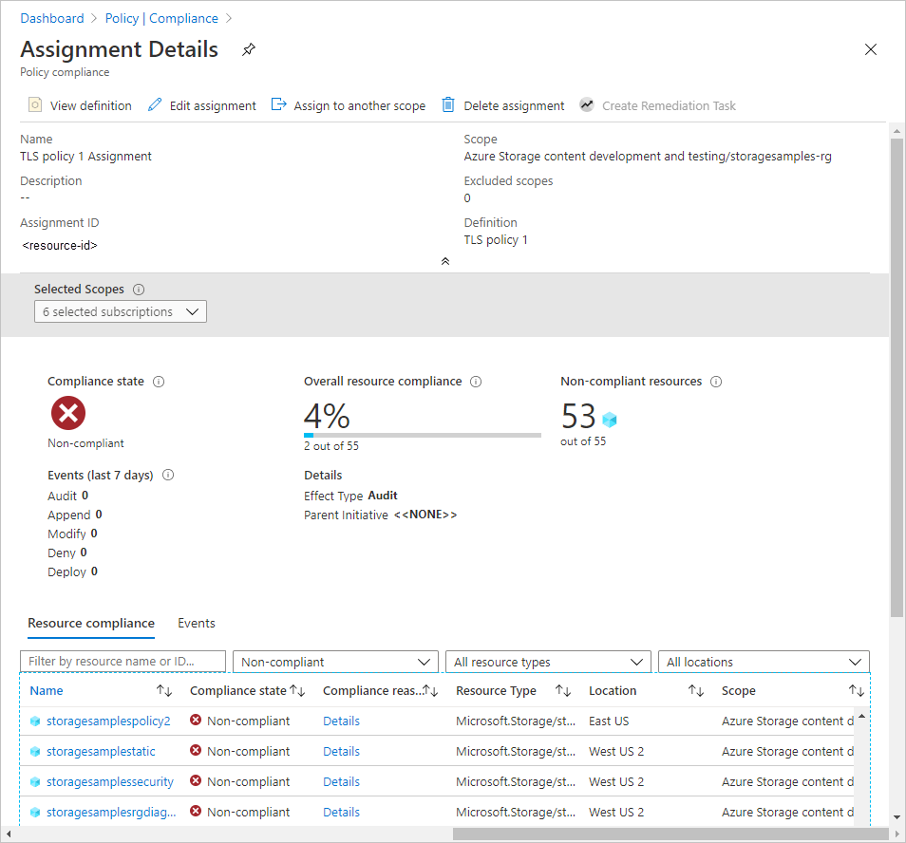
Task: Navigate to Dashboard via the breadcrumb
Action: point(52,17)
